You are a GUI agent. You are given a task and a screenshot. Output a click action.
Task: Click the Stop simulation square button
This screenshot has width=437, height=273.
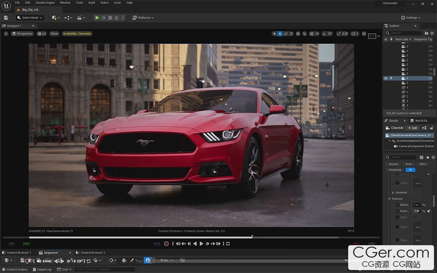(x=110, y=17)
